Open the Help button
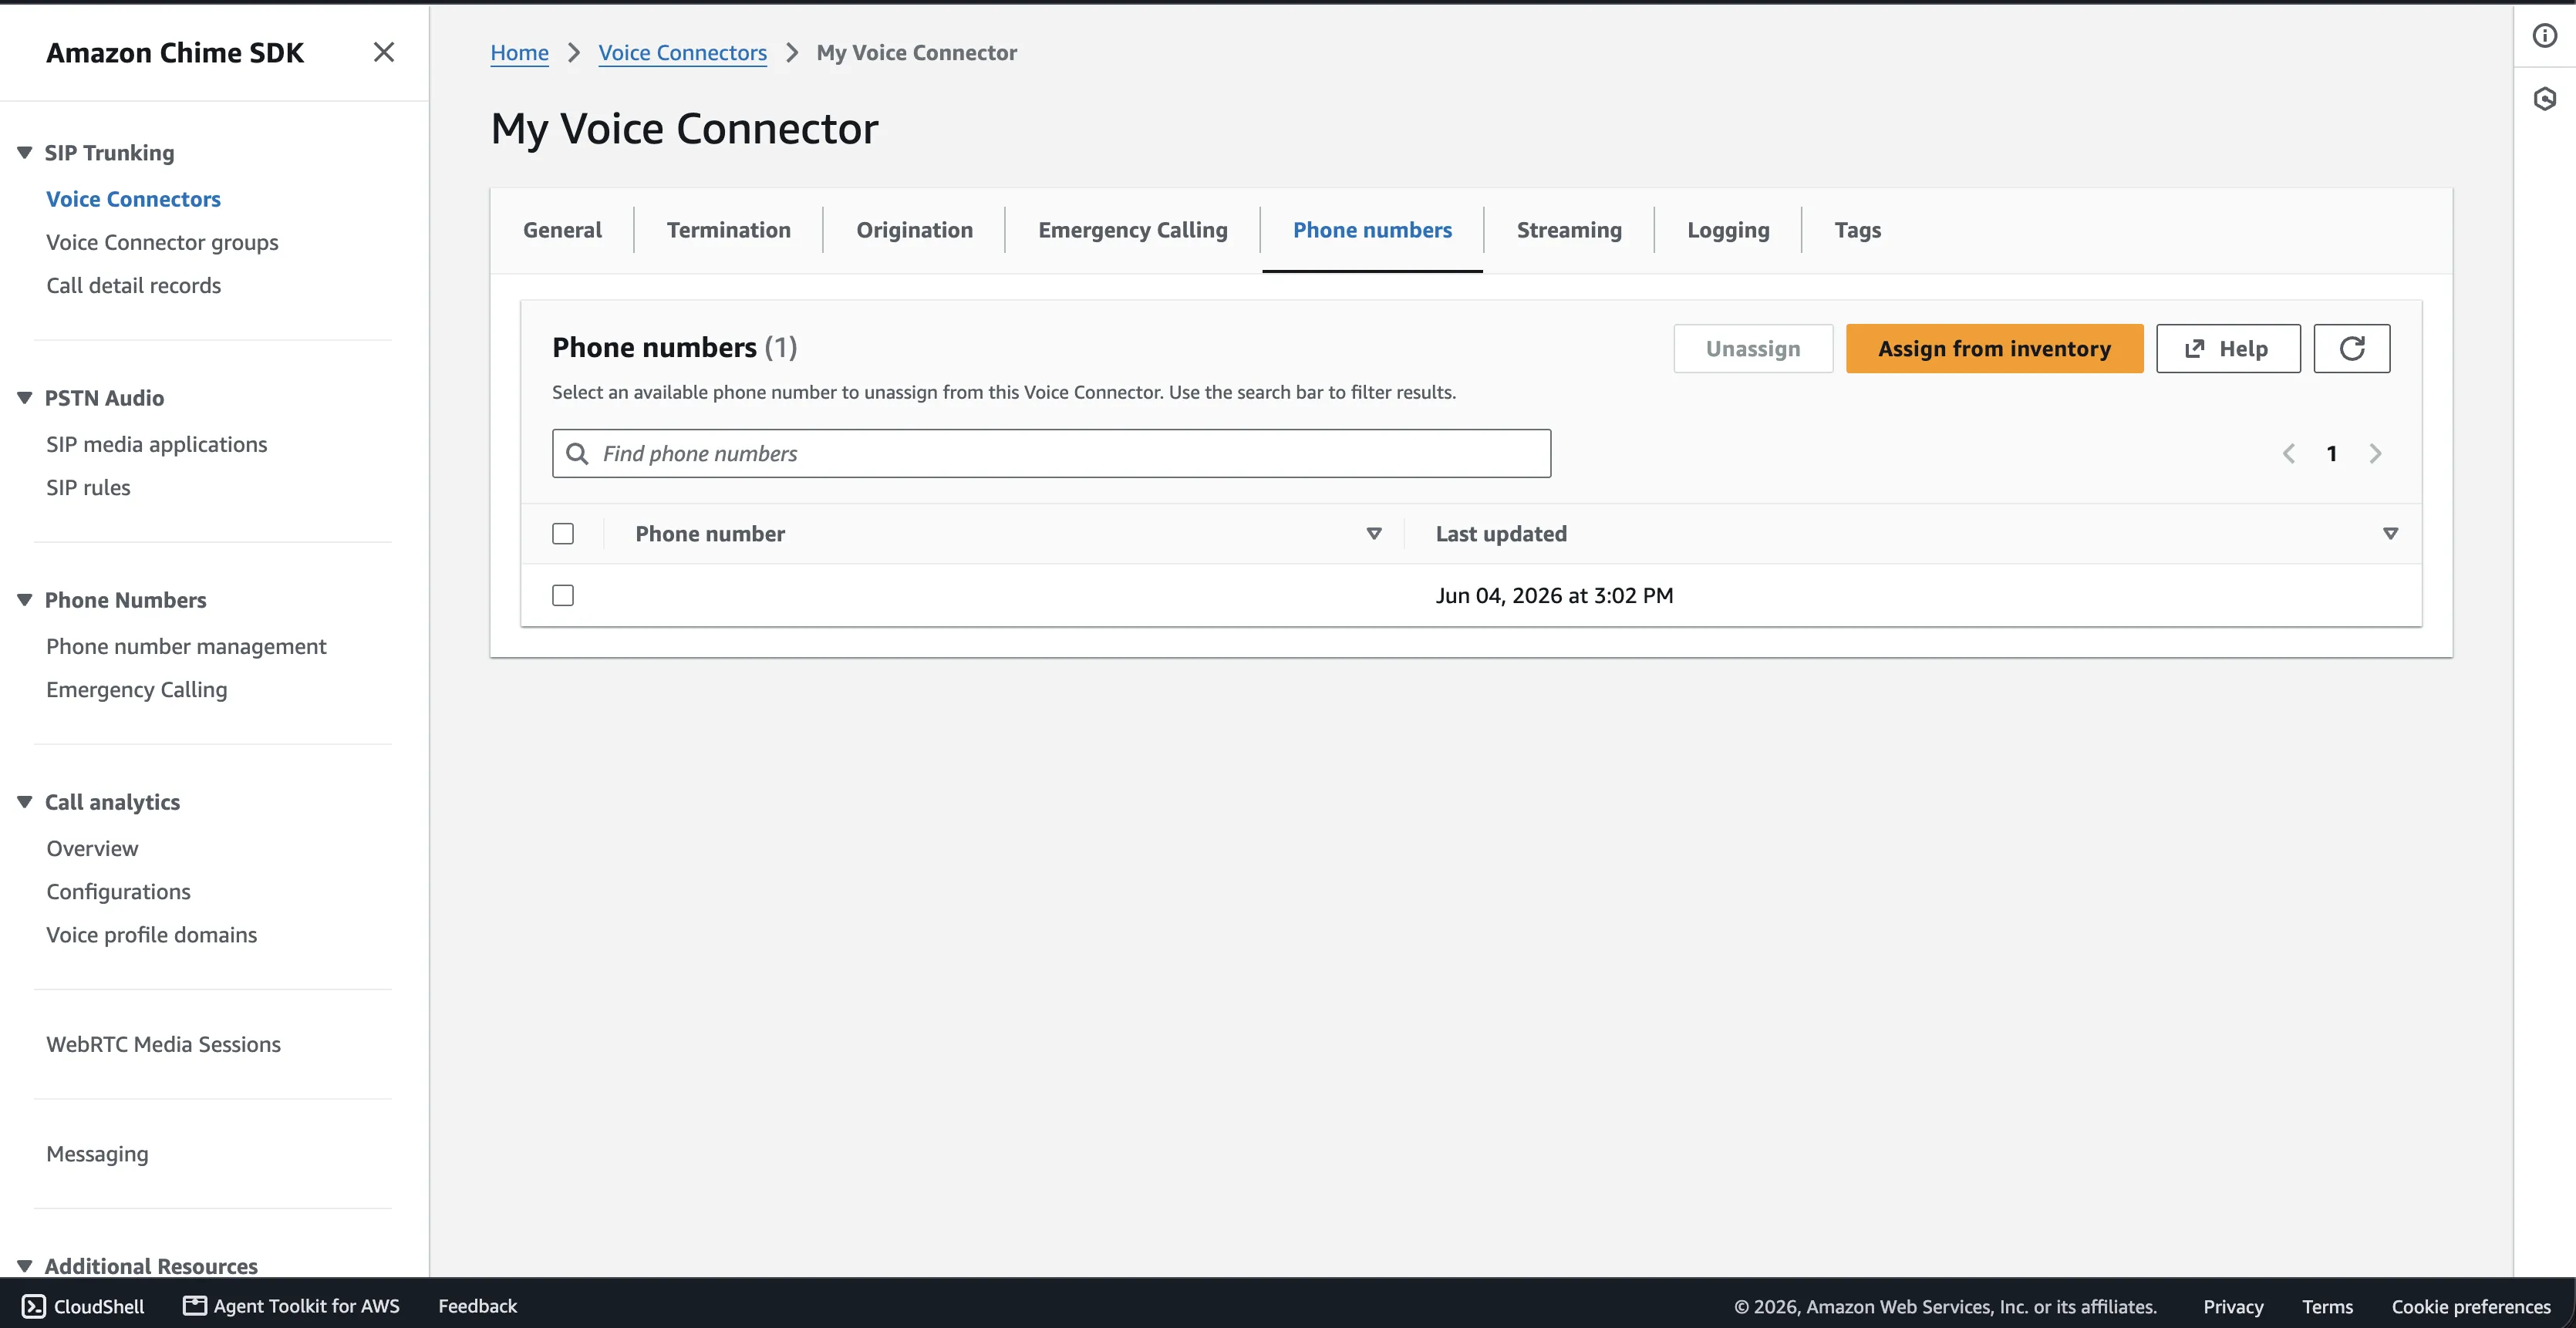Screen dimensions: 2576x1328 [2228, 348]
